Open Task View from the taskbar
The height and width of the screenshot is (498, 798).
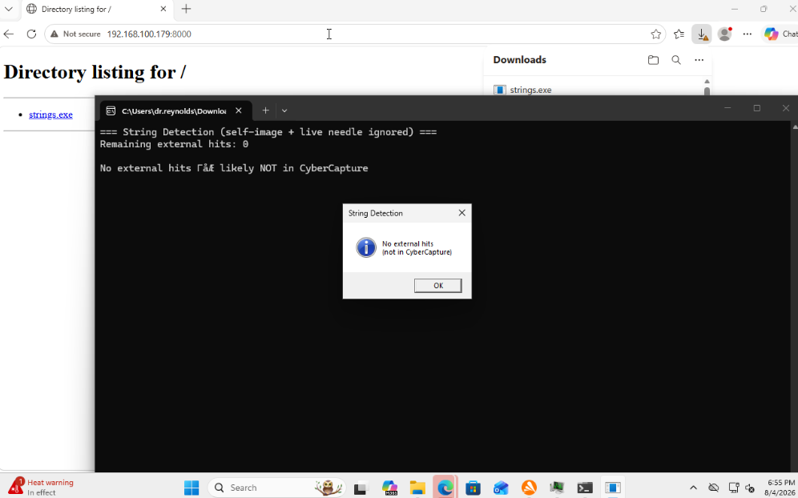[361, 488]
